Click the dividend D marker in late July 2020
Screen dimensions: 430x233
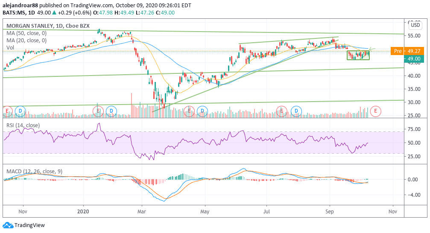pyautogui.click(x=296, y=111)
